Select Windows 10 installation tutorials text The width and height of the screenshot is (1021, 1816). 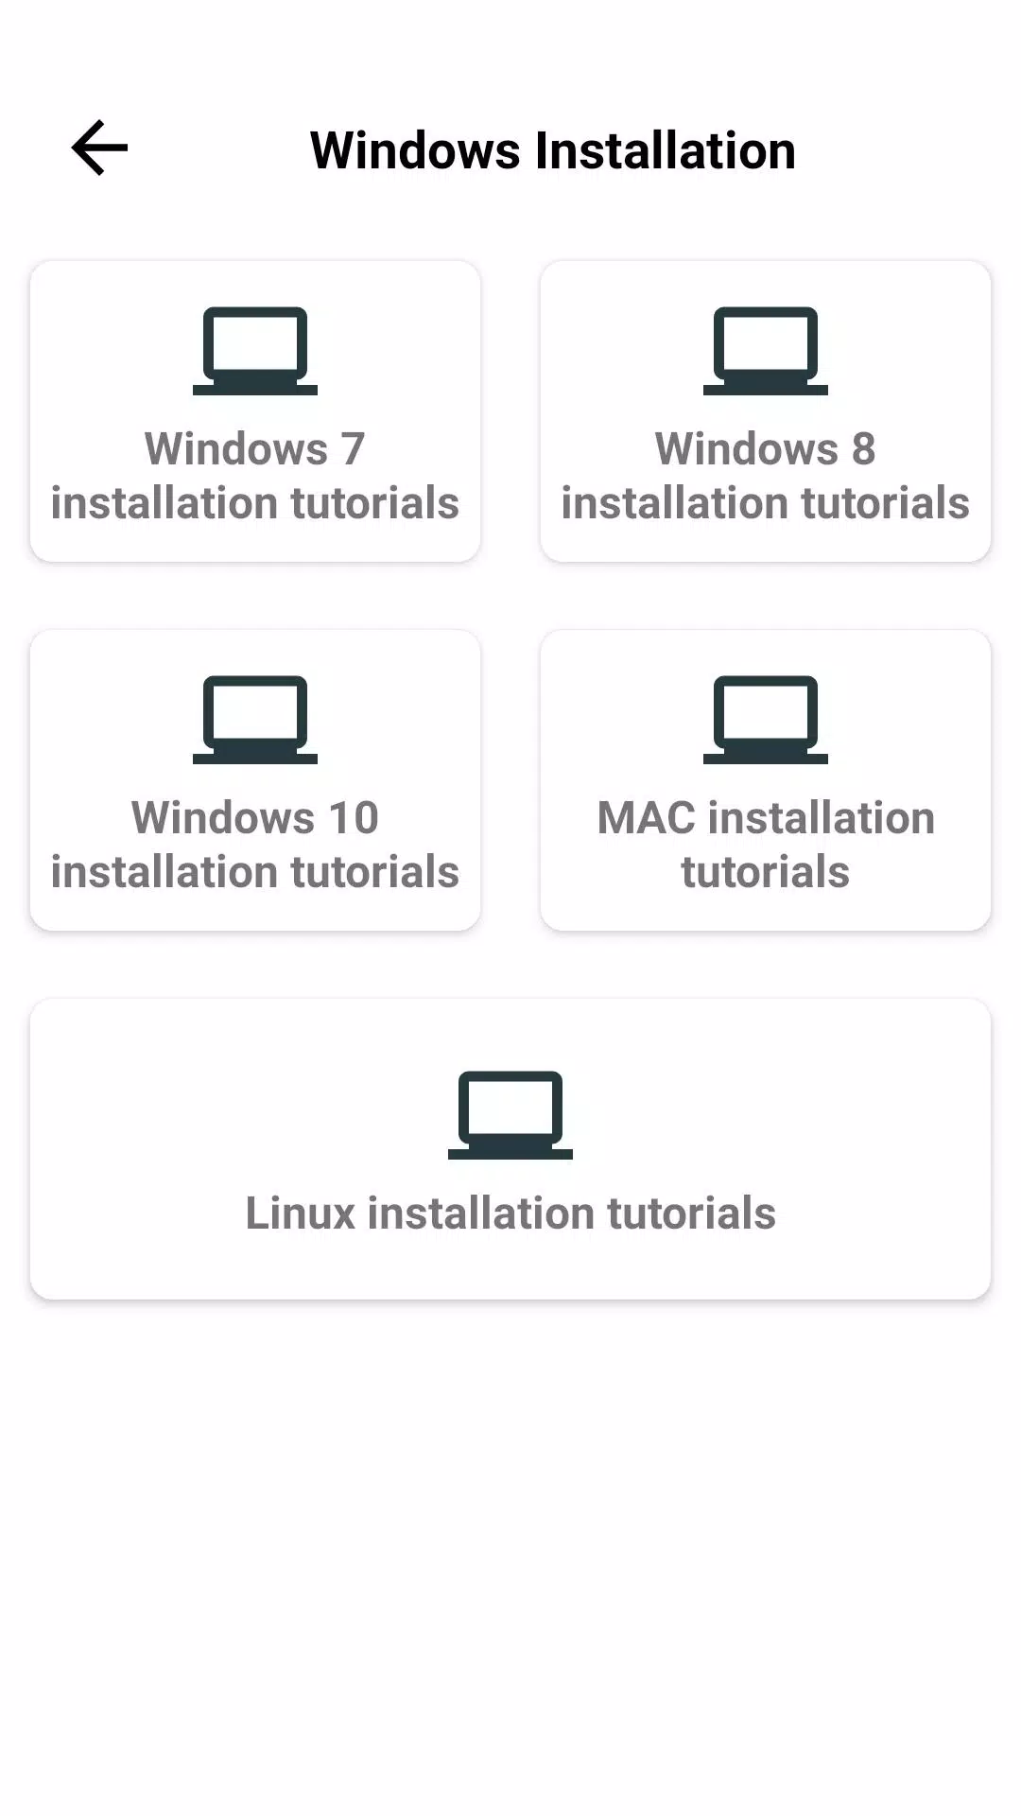(x=255, y=845)
